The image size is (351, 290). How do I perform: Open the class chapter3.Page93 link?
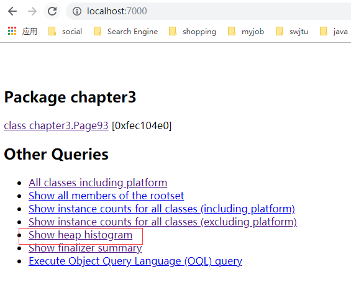[x=56, y=125]
